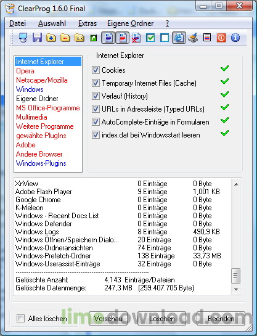The height and width of the screenshot is (336, 257).
Task: Open the blue info icon in toolbar
Action: click(235, 38)
